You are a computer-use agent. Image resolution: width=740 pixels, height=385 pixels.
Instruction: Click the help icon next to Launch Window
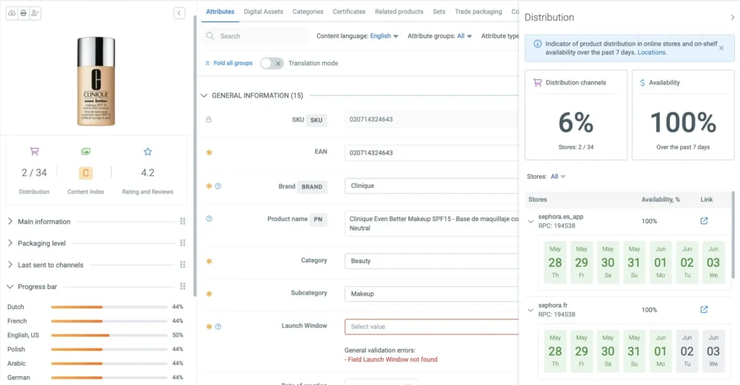(x=218, y=326)
